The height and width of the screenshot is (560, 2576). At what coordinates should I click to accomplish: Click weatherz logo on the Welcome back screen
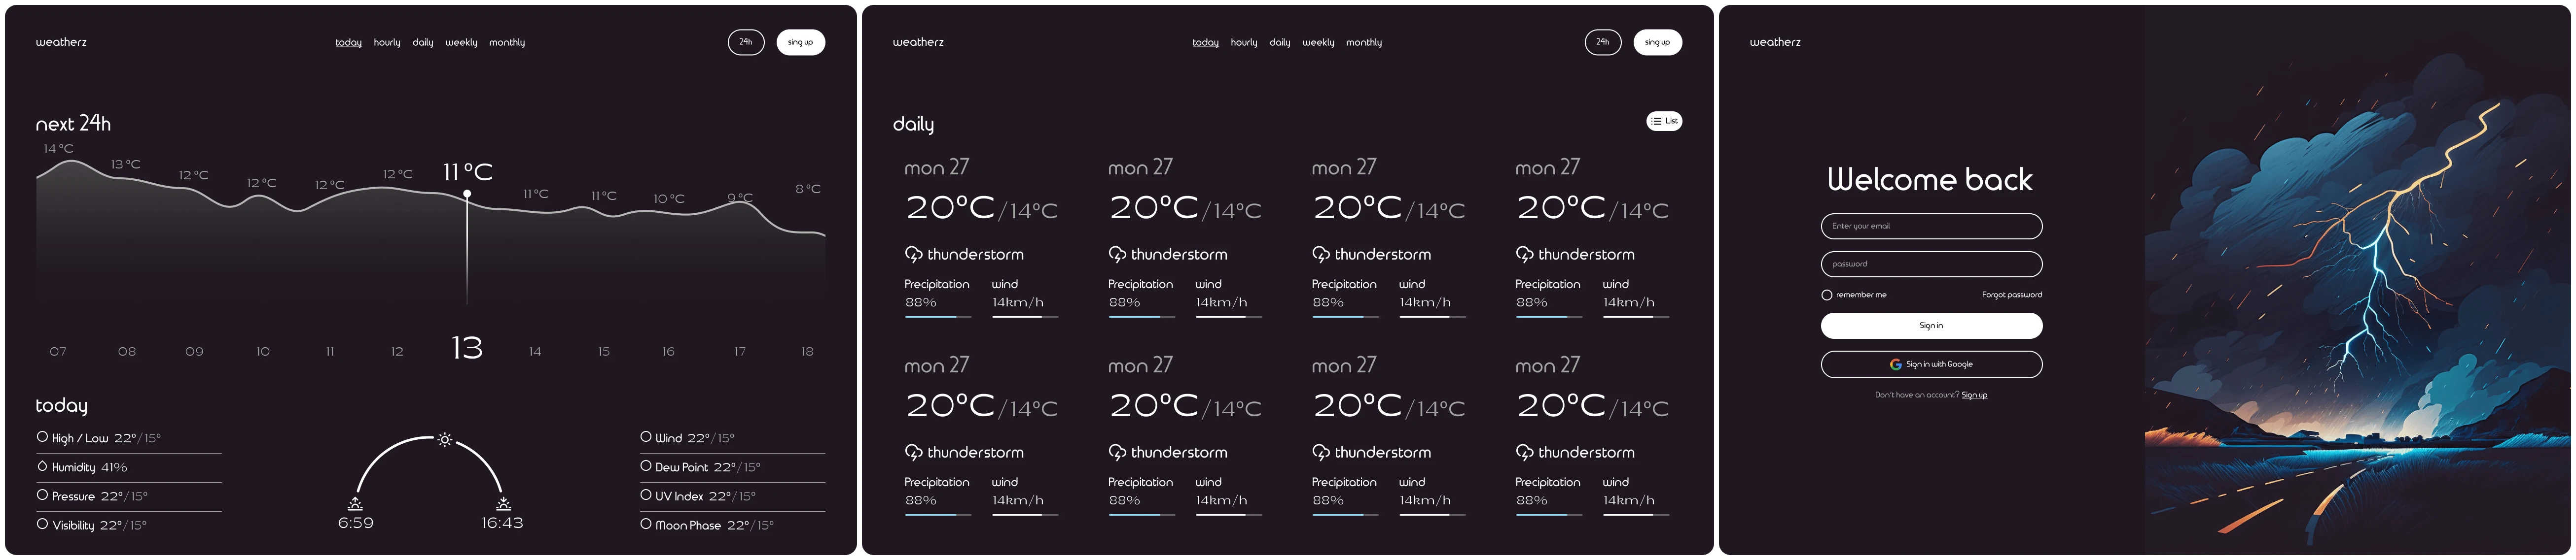[x=1775, y=42]
